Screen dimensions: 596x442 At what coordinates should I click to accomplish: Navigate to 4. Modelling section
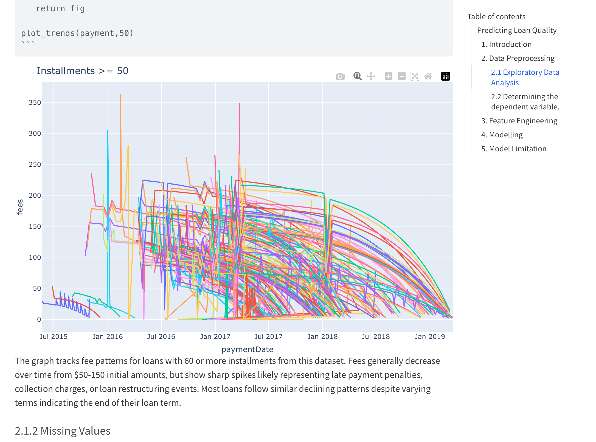pos(502,135)
